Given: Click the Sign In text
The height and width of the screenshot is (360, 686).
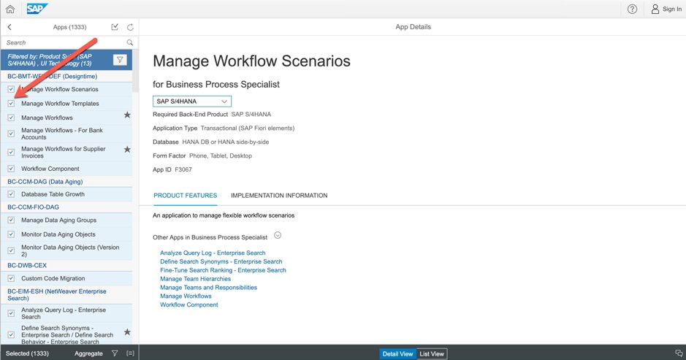Looking at the screenshot, I should coord(671,9).
